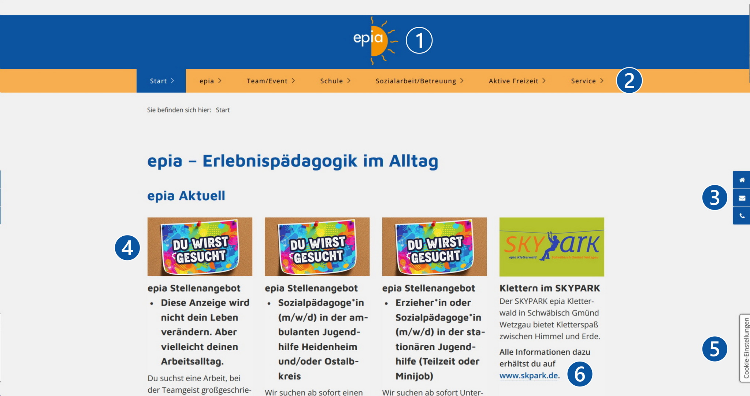
Task: Click the Start breadcrumb link
Action: [x=223, y=110]
